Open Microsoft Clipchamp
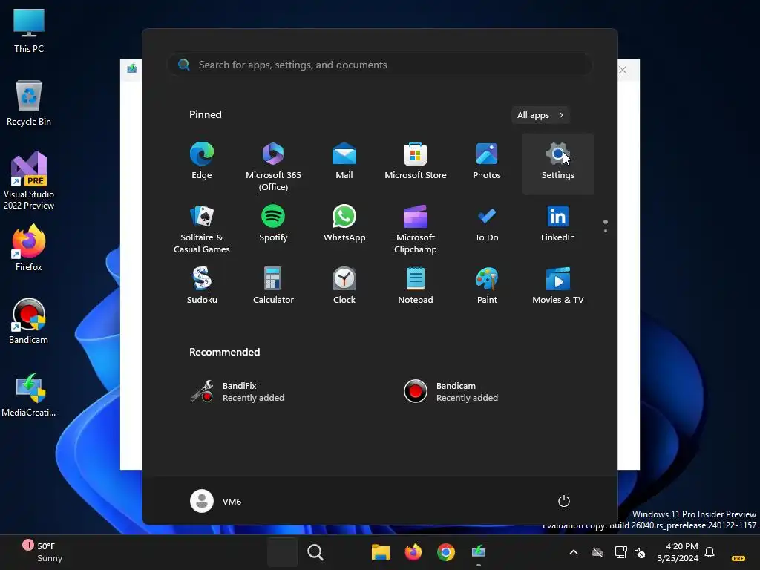 coord(416,228)
